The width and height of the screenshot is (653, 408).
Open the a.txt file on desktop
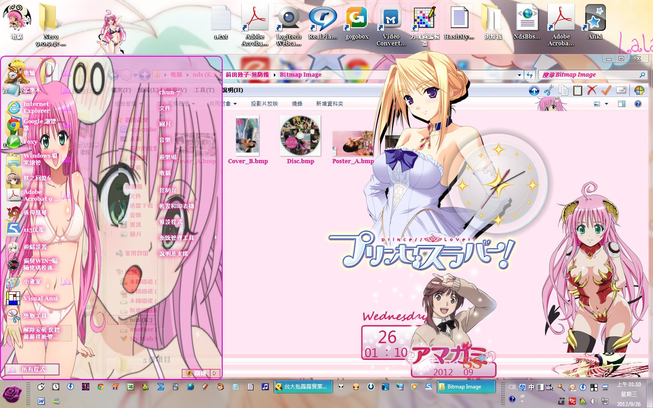coord(221,23)
